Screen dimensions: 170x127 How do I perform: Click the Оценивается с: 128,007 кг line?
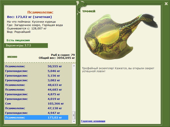click(27, 29)
